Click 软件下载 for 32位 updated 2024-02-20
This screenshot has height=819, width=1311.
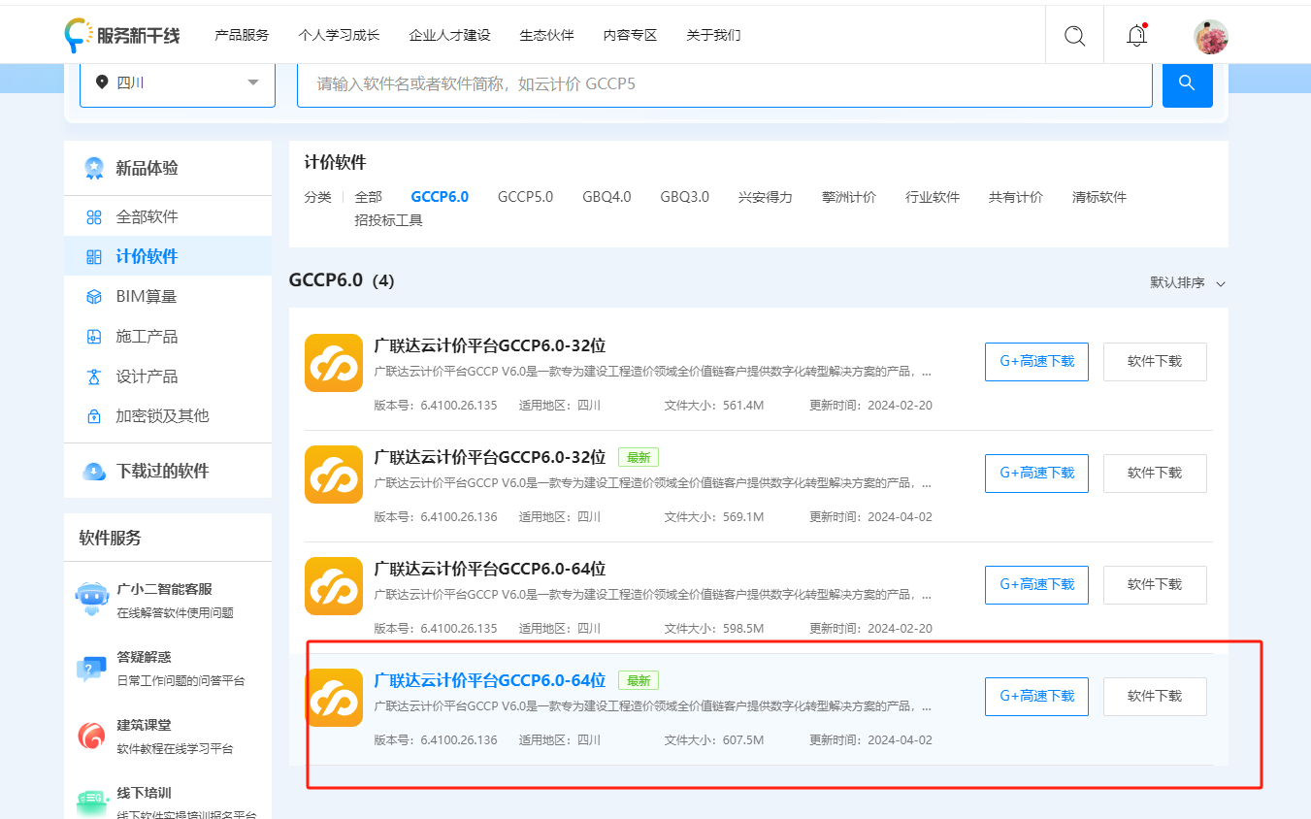(x=1155, y=361)
